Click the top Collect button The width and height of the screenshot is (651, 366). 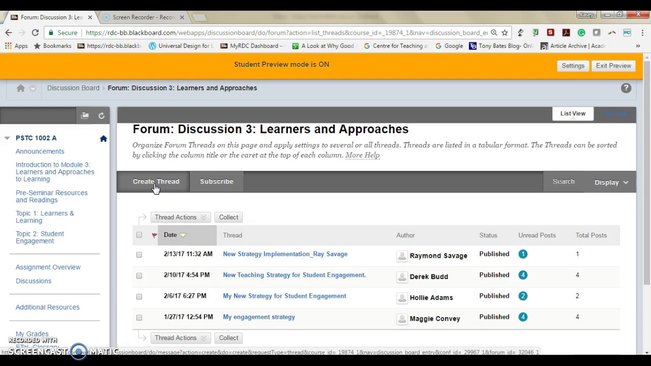[x=228, y=217]
